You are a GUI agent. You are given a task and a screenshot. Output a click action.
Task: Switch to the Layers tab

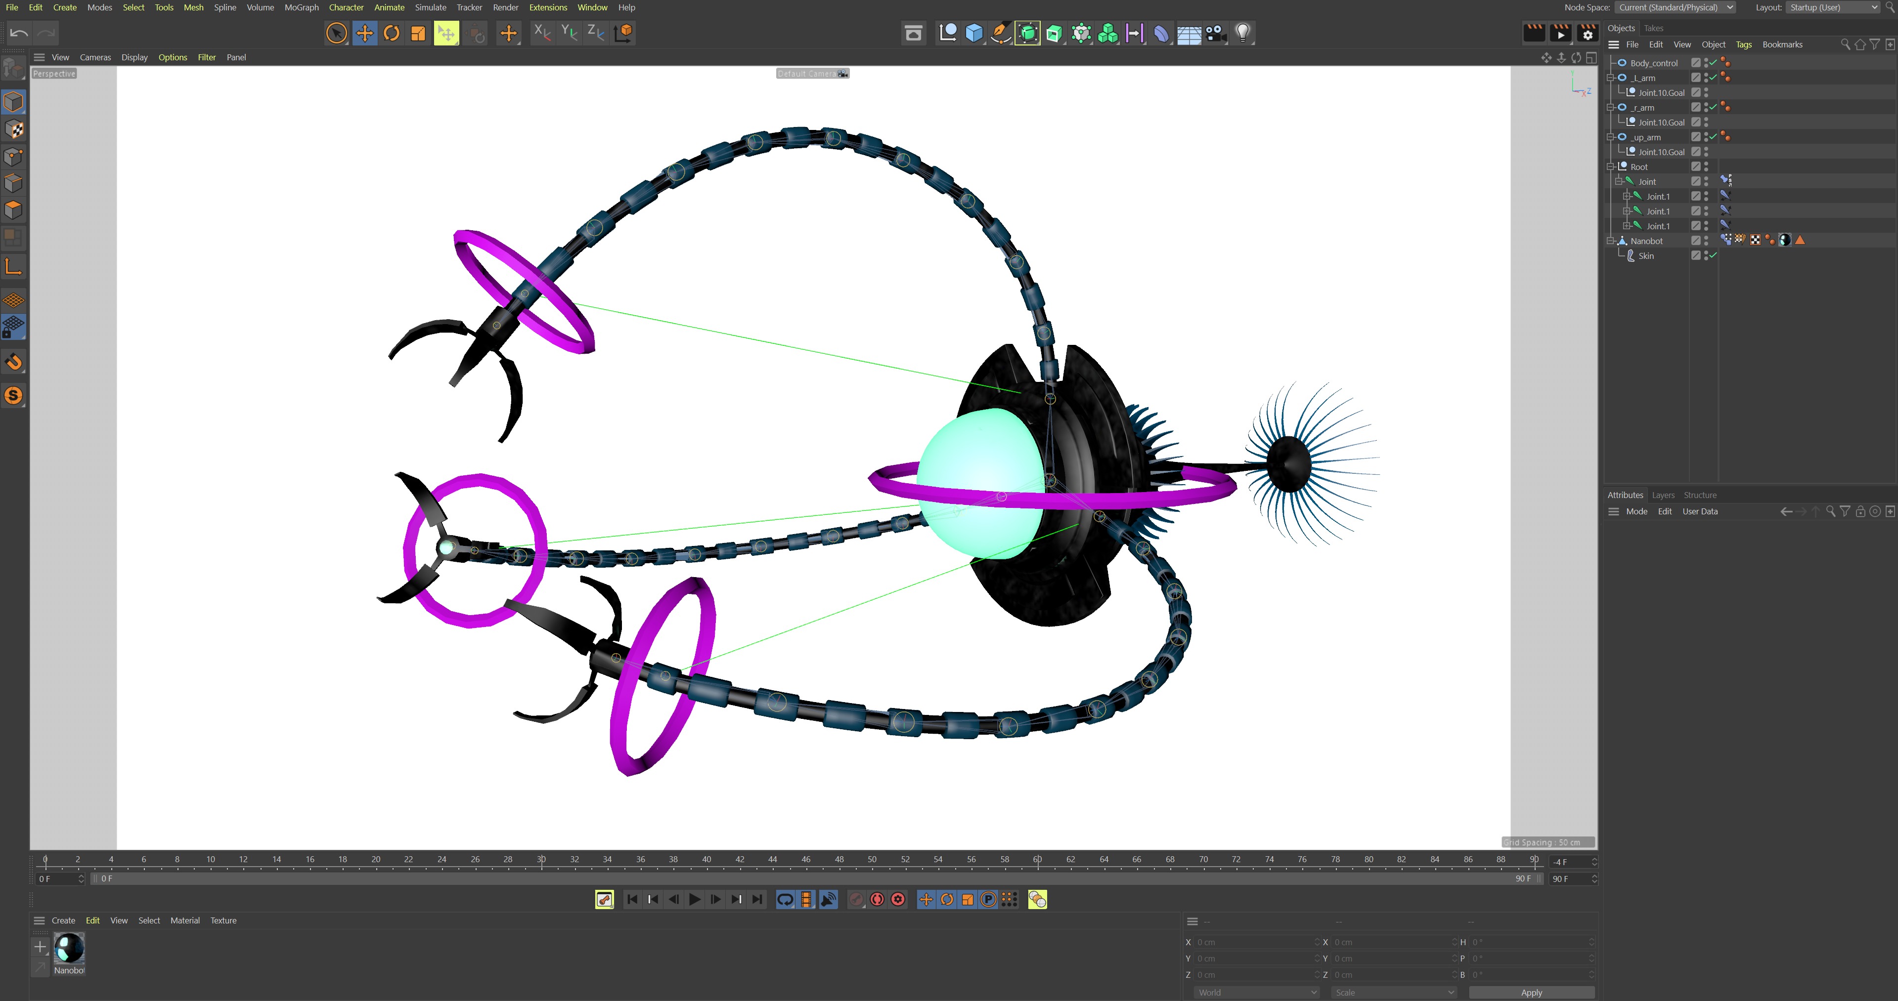point(1663,495)
